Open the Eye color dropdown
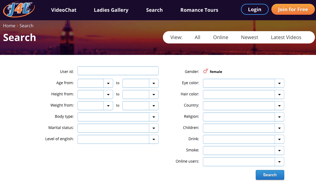 tap(243, 83)
